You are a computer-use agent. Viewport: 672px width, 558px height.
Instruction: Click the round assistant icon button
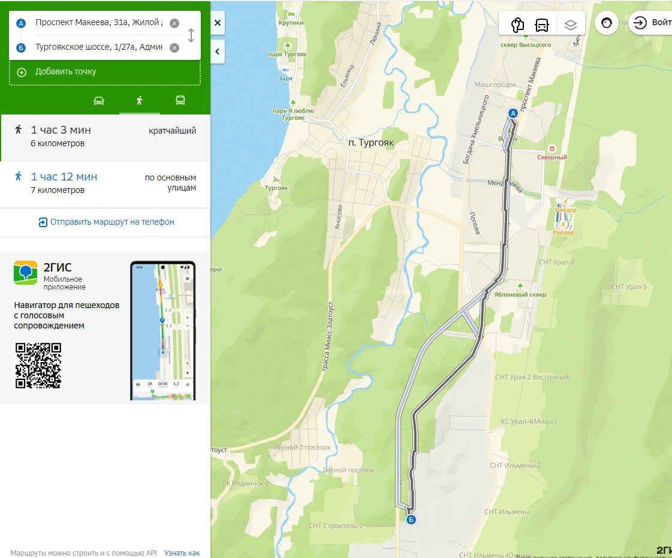(x=607, y=23)
